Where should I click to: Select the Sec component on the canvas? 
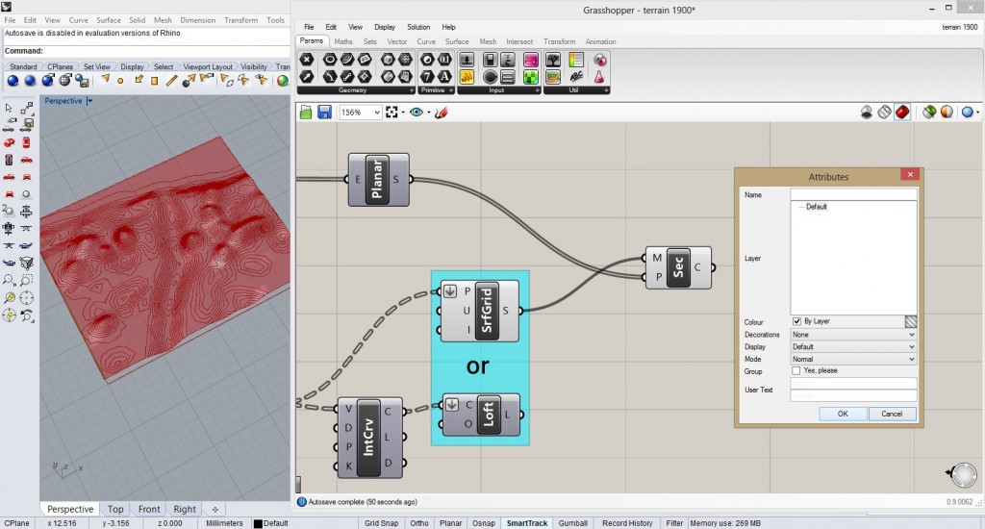tap(678, 266)
